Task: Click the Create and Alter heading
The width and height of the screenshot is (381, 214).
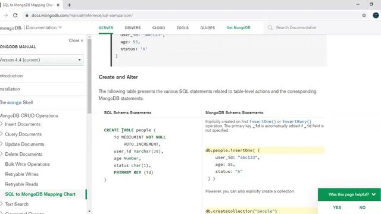Action: (x=118, y=77)
